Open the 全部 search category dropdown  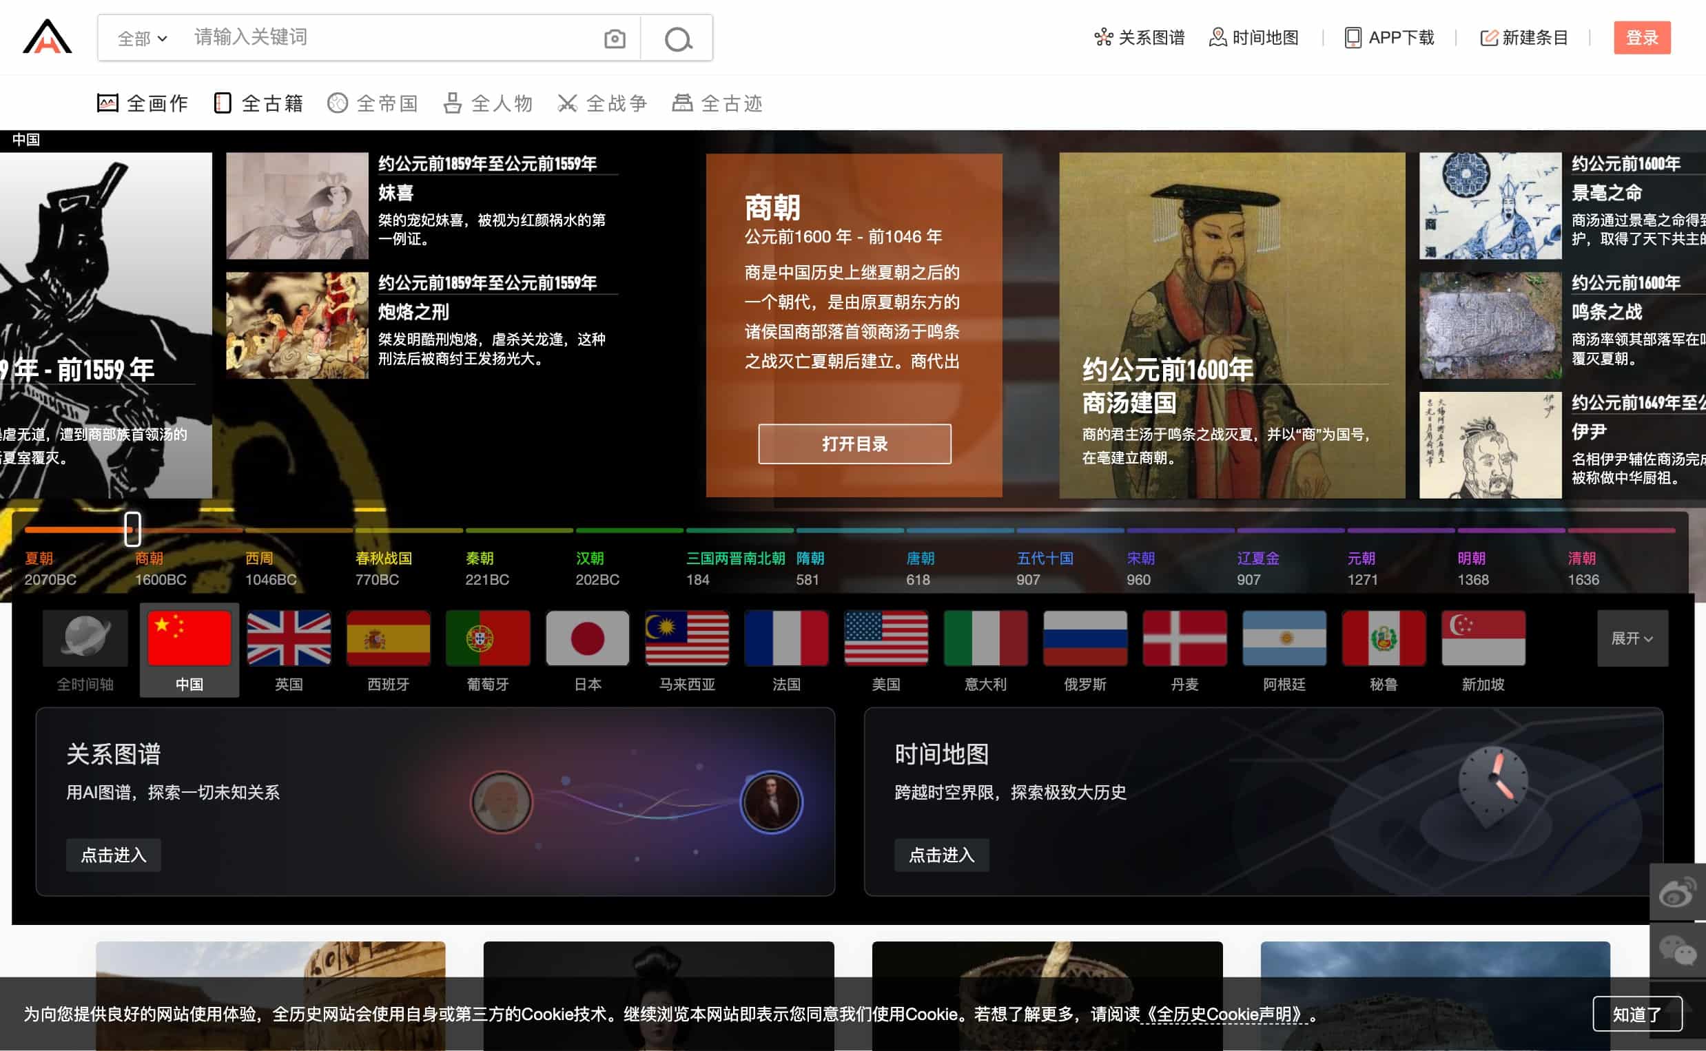[x=143, y=39]
